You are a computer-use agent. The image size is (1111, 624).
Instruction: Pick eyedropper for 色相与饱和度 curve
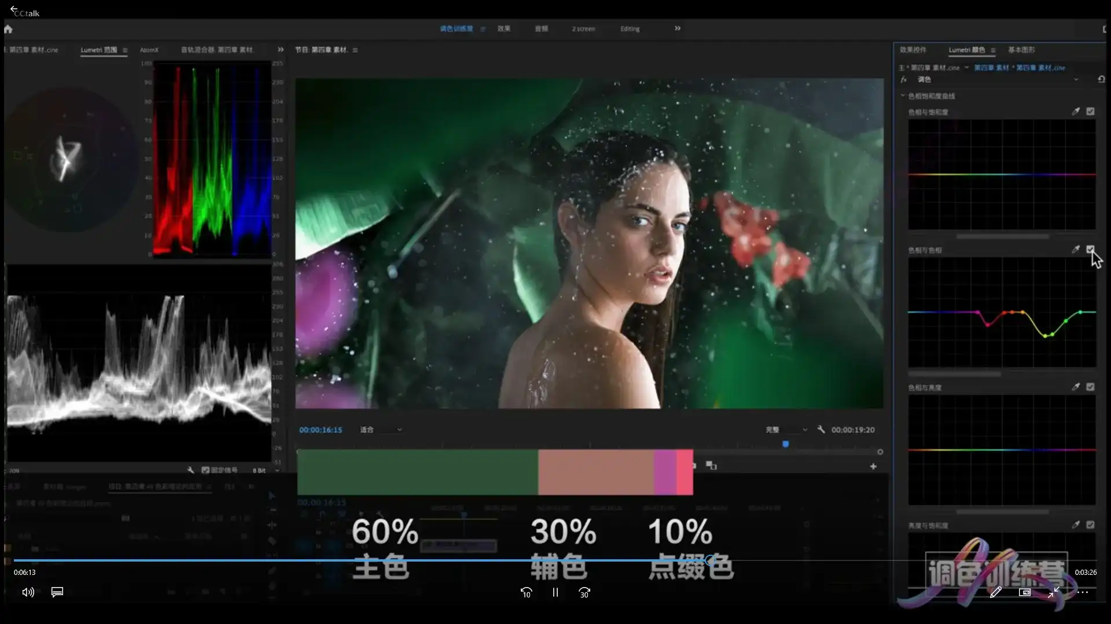point(1076,112)
